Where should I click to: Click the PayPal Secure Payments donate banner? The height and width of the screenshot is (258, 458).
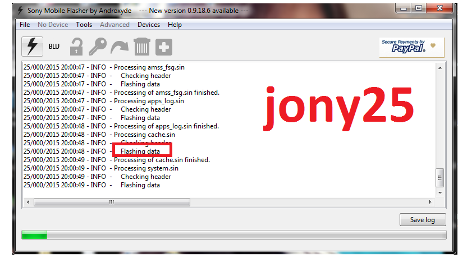click(411, 47)
